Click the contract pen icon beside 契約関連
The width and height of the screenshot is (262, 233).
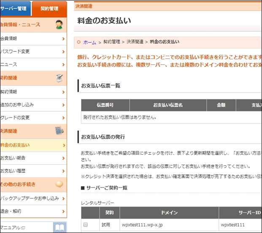pyautogui.click(x=59, y=78)
